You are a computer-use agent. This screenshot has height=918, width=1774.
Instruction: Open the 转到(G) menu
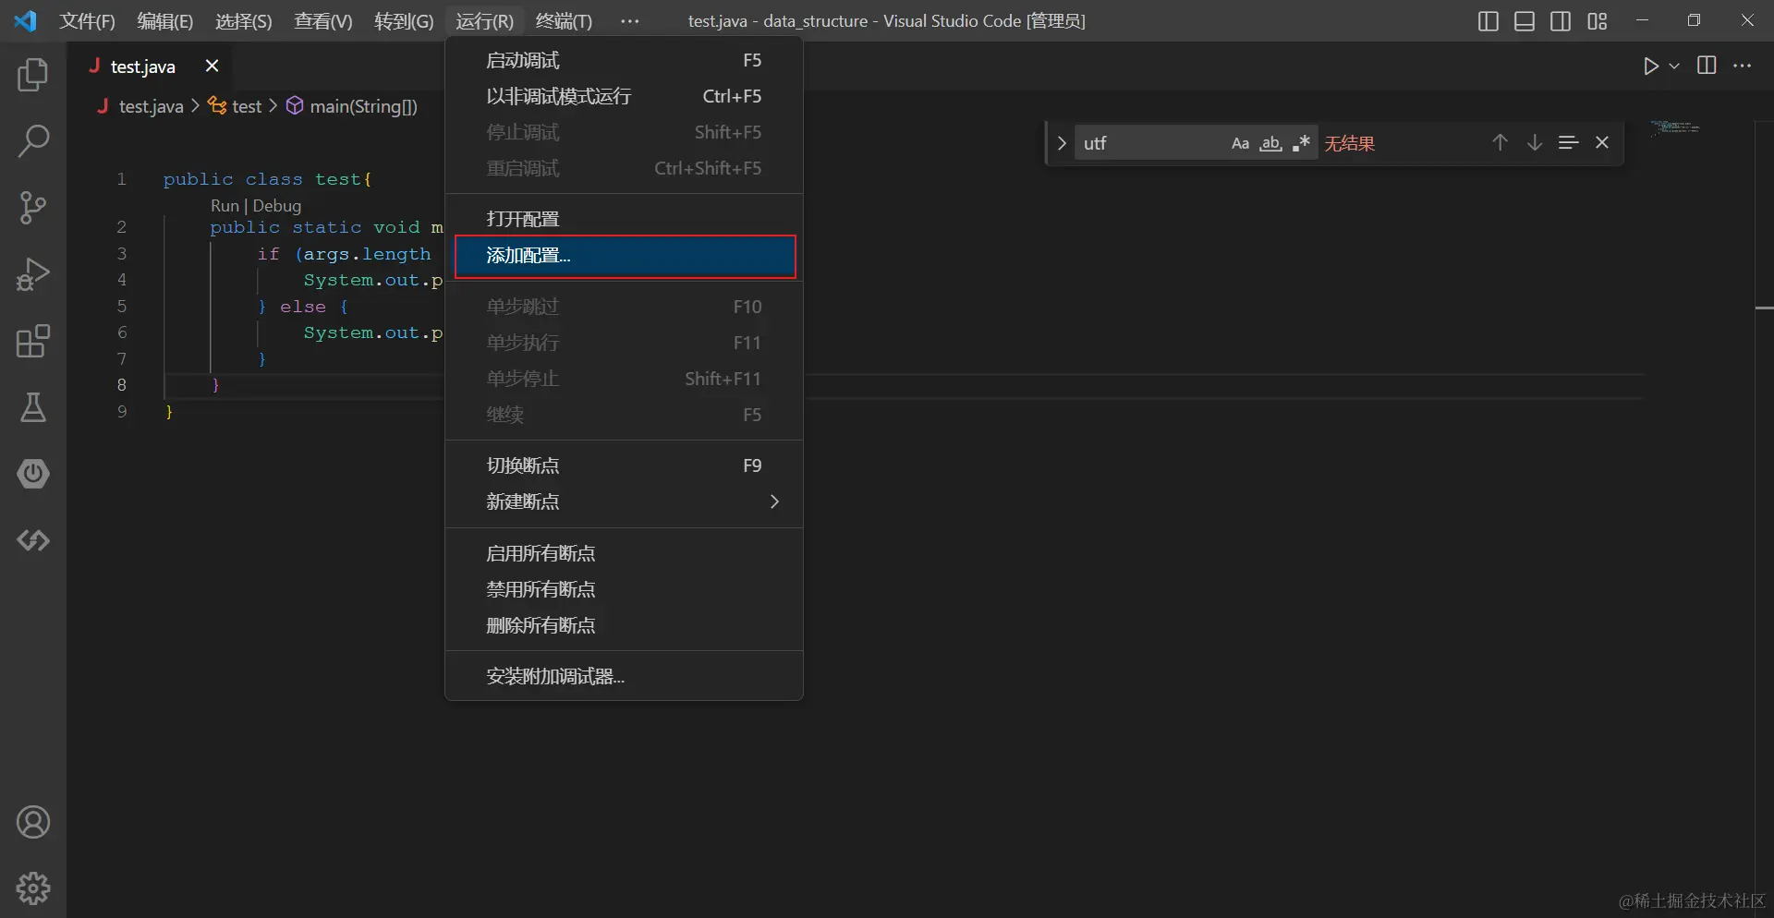point(404,21)
